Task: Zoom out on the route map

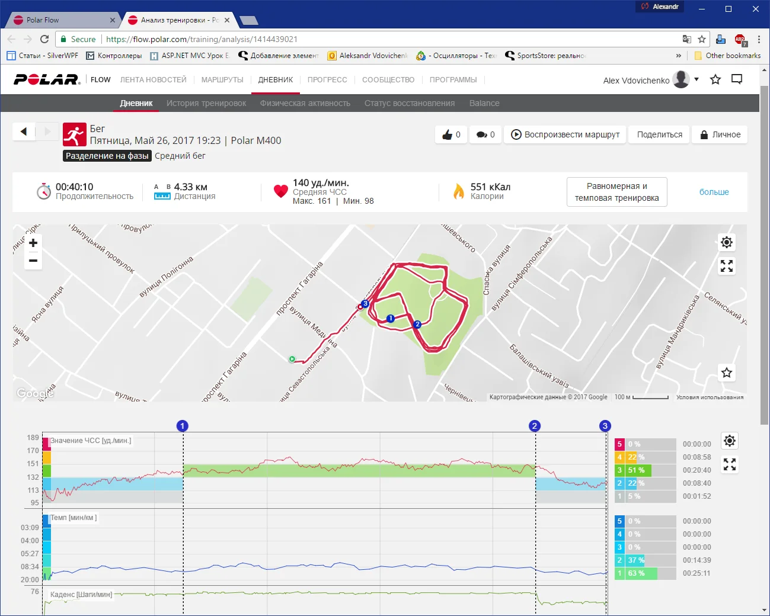Action: [33, 261]
